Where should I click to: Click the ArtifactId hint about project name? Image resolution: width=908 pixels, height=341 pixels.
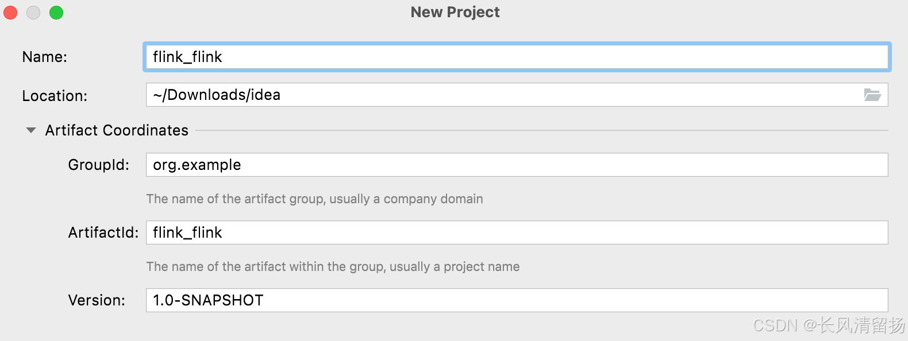(x=333, y=266)
